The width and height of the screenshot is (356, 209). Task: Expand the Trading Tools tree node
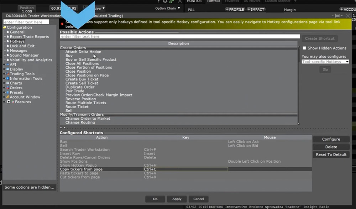(x=4, y=74)
